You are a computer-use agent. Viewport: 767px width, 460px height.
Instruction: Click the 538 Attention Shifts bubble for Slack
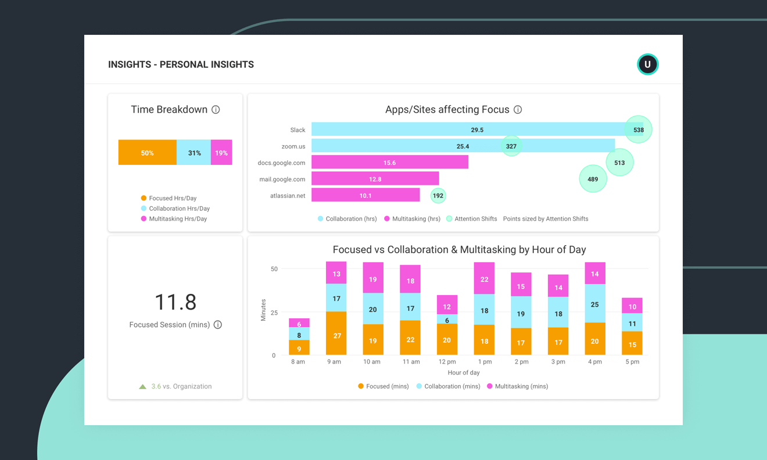[638, 129]
